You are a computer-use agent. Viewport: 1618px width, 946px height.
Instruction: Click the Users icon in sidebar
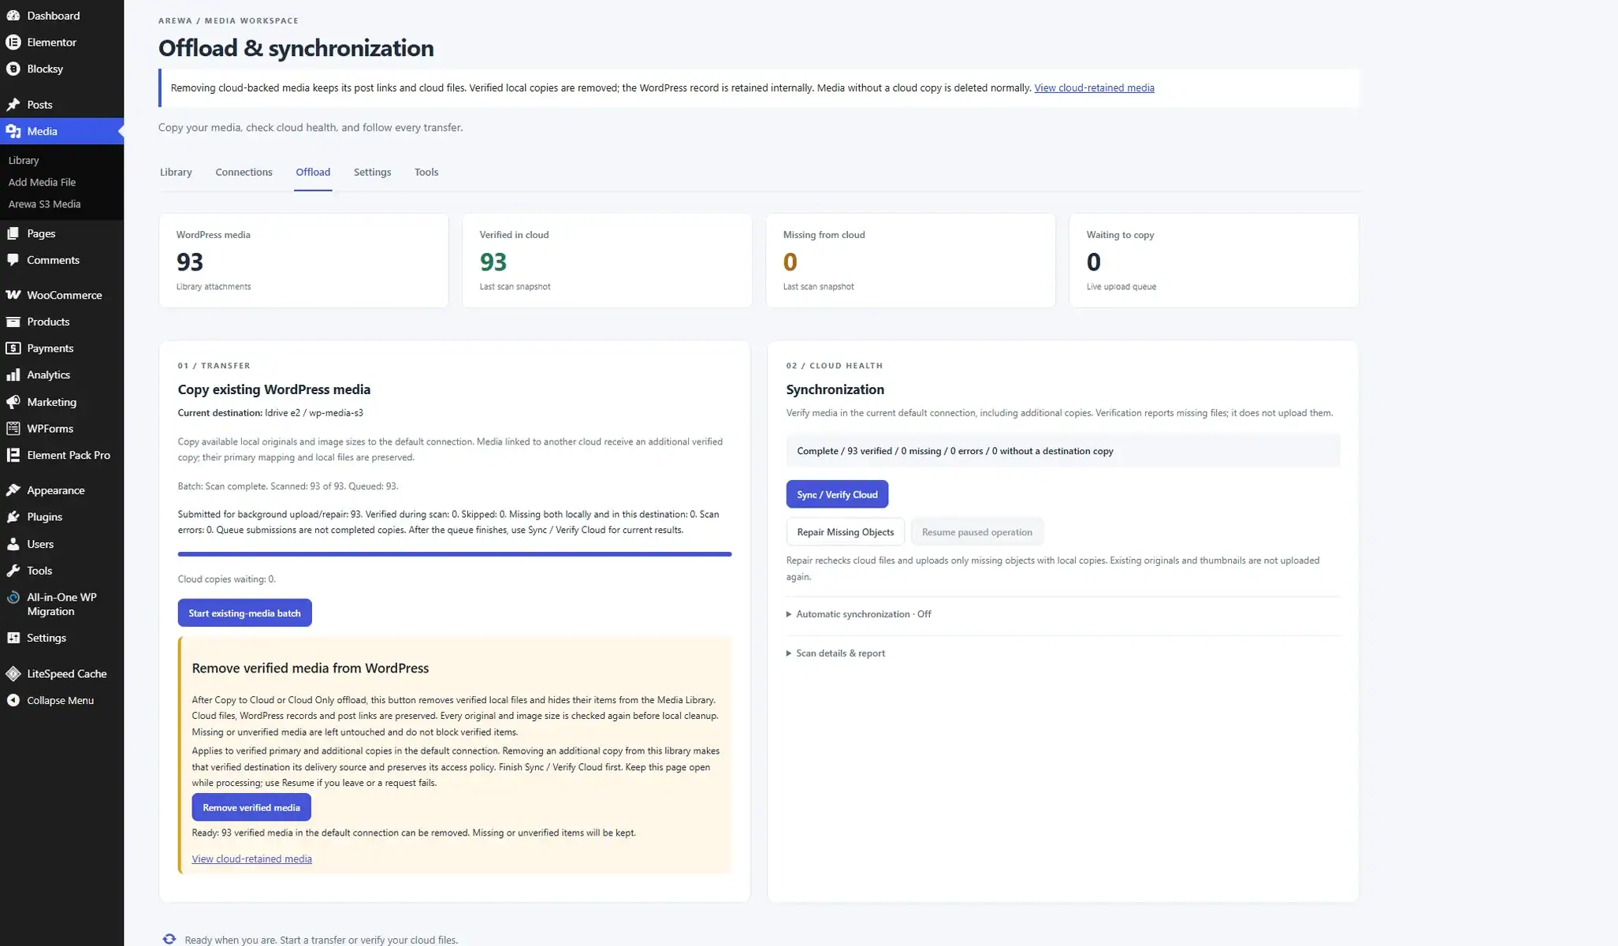pyautogui.click(x=13, y=544)
